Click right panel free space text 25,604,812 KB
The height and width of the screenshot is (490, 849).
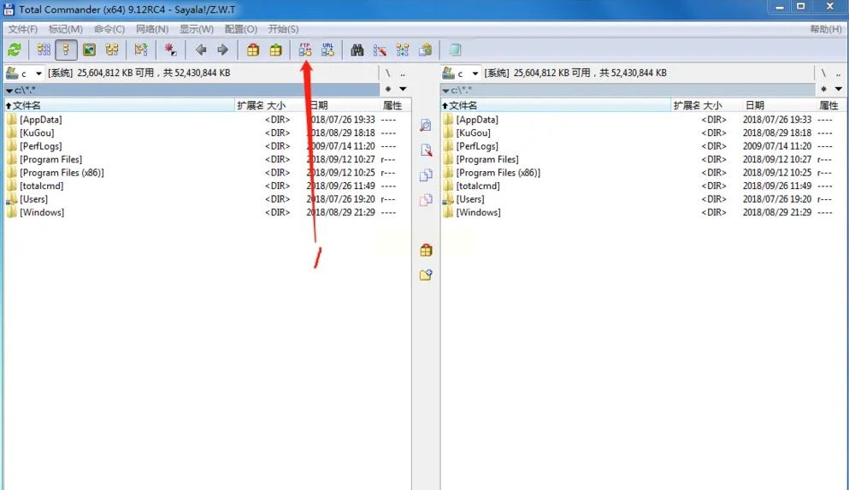pyautogui.click(x=543, y=73)
